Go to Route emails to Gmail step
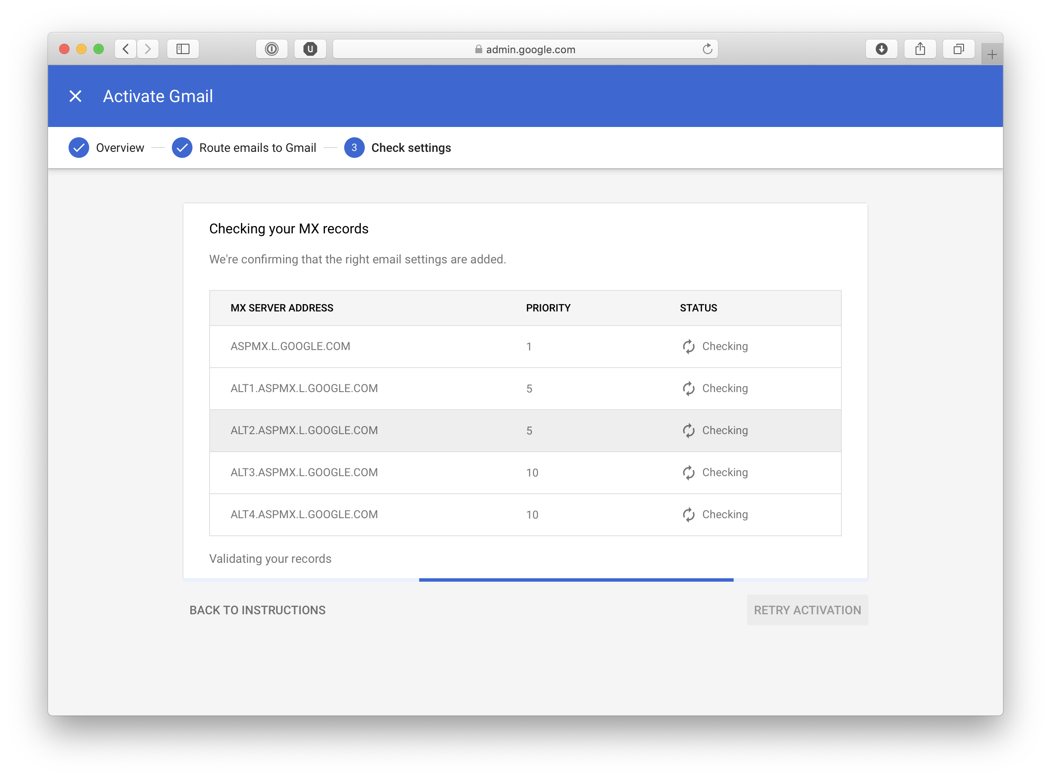 tap(244, 148)
